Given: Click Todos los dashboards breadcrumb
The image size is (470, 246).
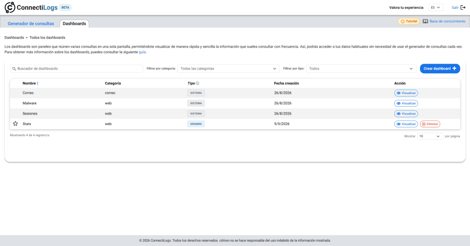Looking at the screenshot, I should [x=47, y=38].
